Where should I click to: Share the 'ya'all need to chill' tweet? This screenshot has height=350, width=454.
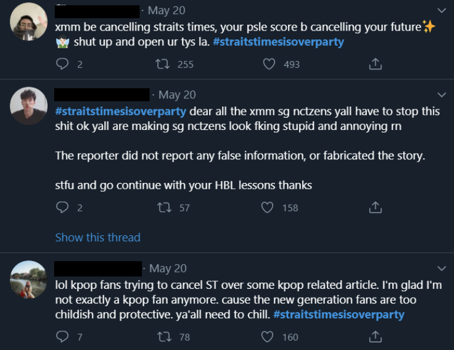coord(375,337)
